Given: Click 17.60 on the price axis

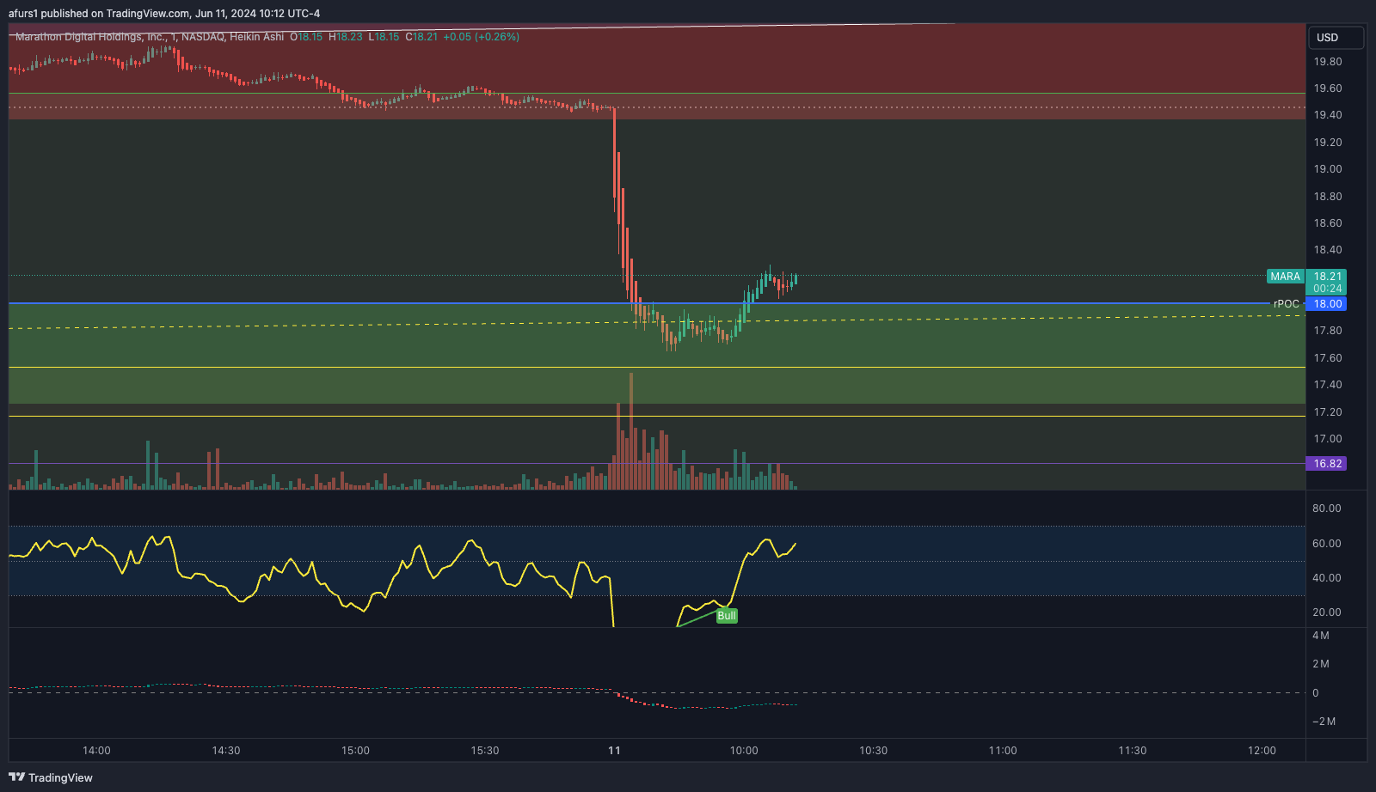Looking at the screenshot, I should (x=1328, y=358).
